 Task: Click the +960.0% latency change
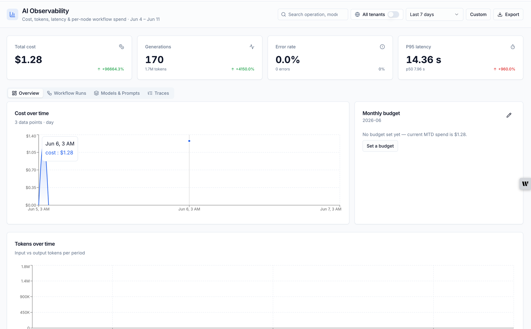[x=504, y=69]
